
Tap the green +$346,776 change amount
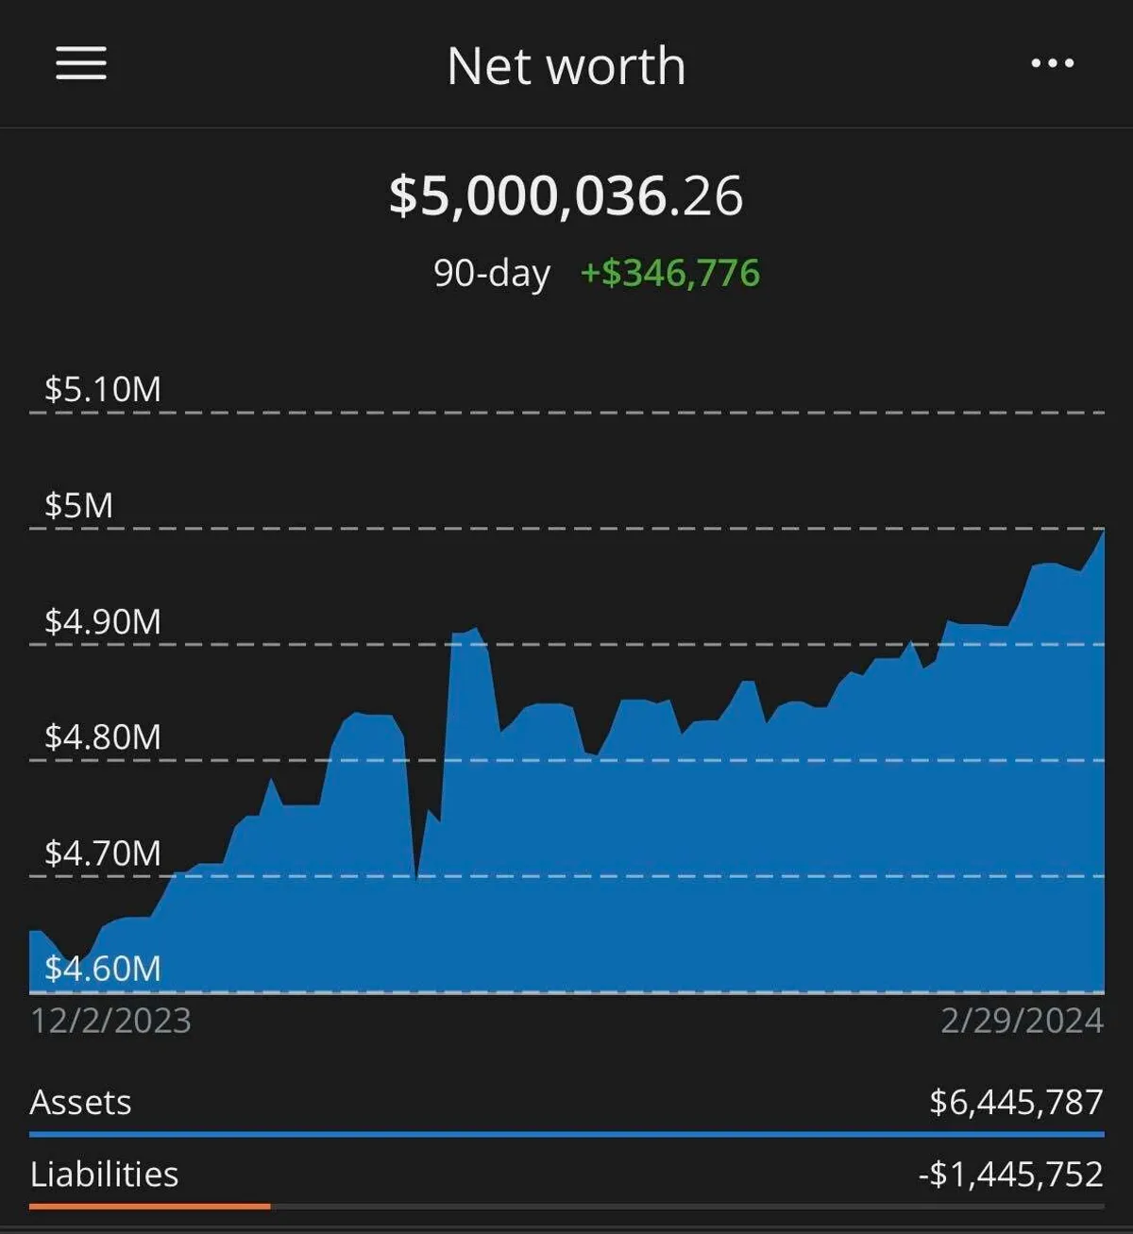click(x=669, y=273)
